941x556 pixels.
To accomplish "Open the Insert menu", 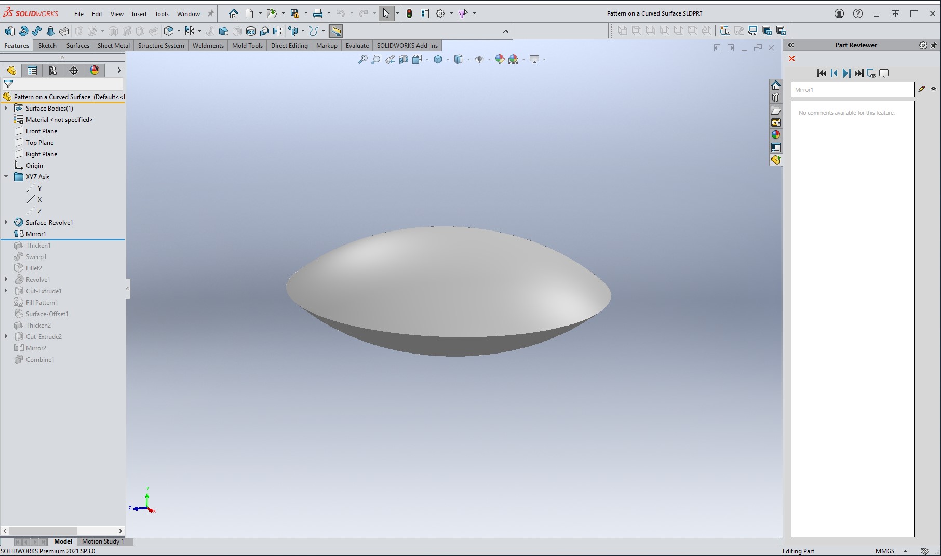I will 139,14.
